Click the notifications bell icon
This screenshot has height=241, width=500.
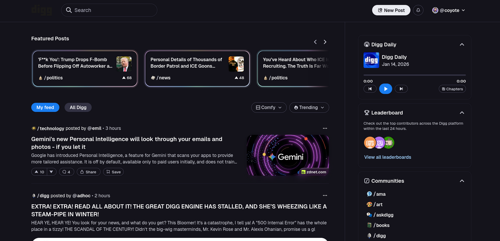pyautogui.click(x=418, y=10)
